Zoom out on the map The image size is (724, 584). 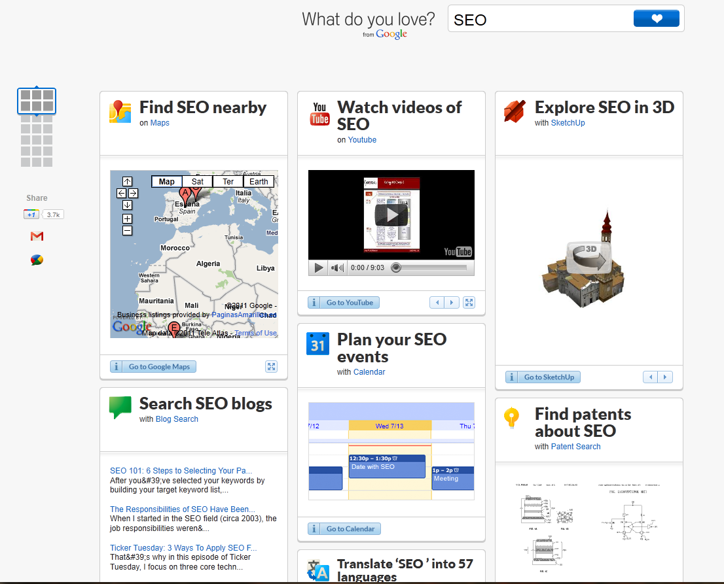click(128, 231)
